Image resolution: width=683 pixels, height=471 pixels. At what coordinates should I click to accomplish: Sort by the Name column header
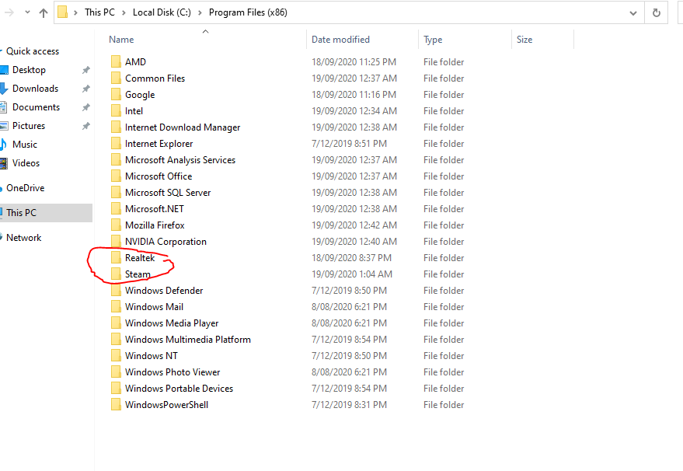point(121,40)
